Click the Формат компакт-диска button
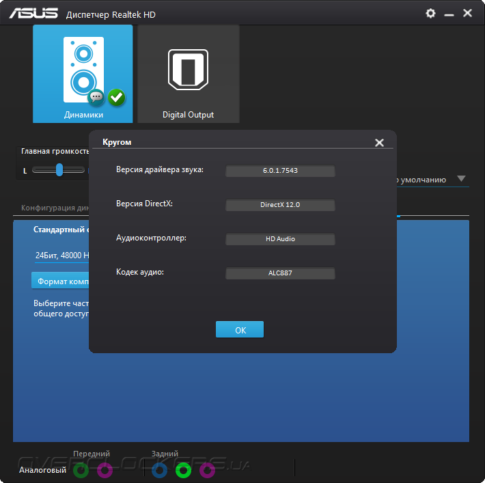This screenshot has width=485, height=483. point(60,281)
